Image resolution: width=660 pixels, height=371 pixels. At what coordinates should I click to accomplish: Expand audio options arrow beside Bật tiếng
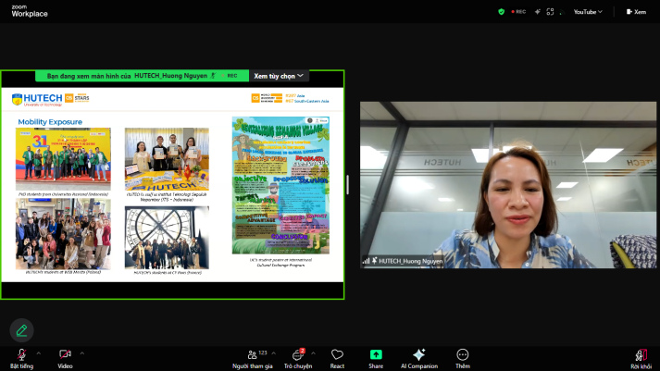coord(39,353)
